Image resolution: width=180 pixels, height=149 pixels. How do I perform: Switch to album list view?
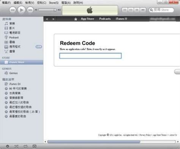(x=131, y=10)
